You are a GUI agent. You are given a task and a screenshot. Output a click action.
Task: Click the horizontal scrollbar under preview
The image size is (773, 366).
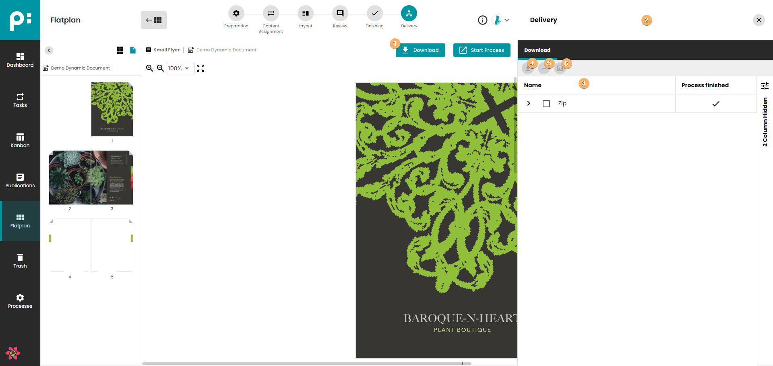click(306, 363)
